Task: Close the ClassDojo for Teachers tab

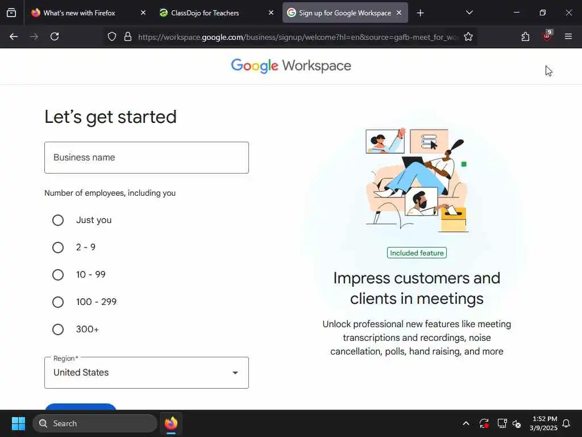Action: (x=271, y=13)
